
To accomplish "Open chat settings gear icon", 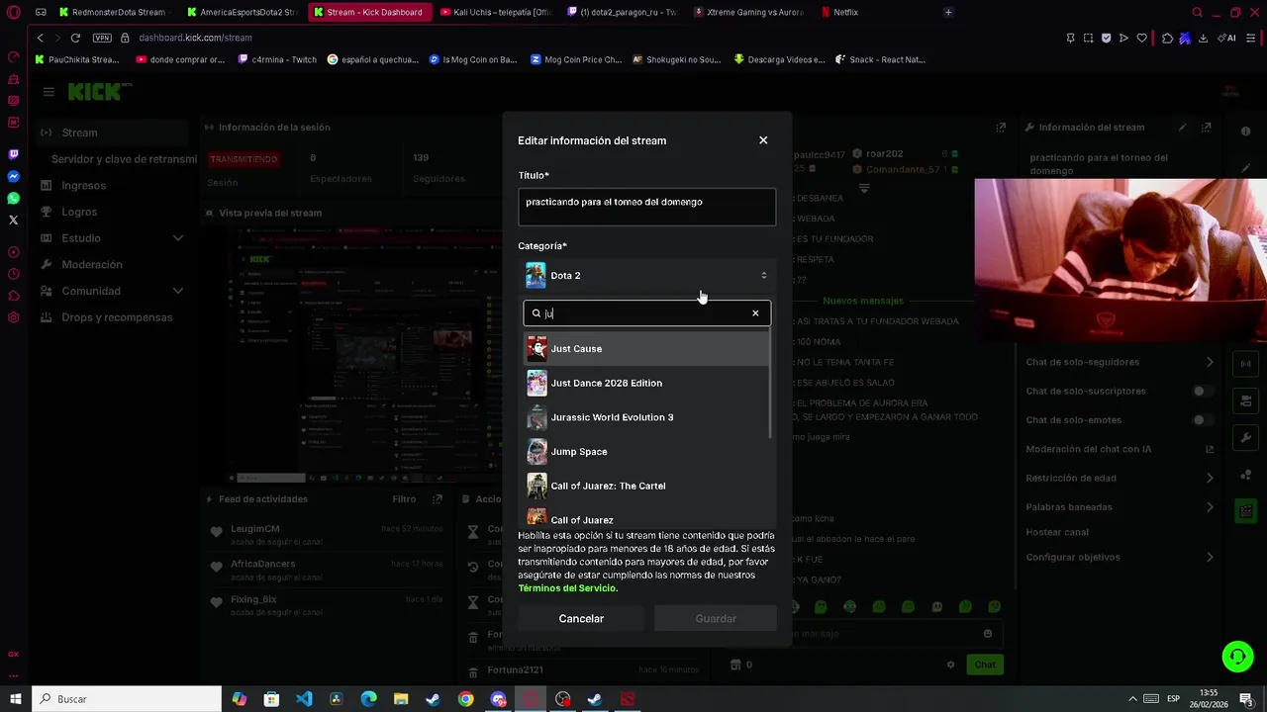I will (951, 665).
